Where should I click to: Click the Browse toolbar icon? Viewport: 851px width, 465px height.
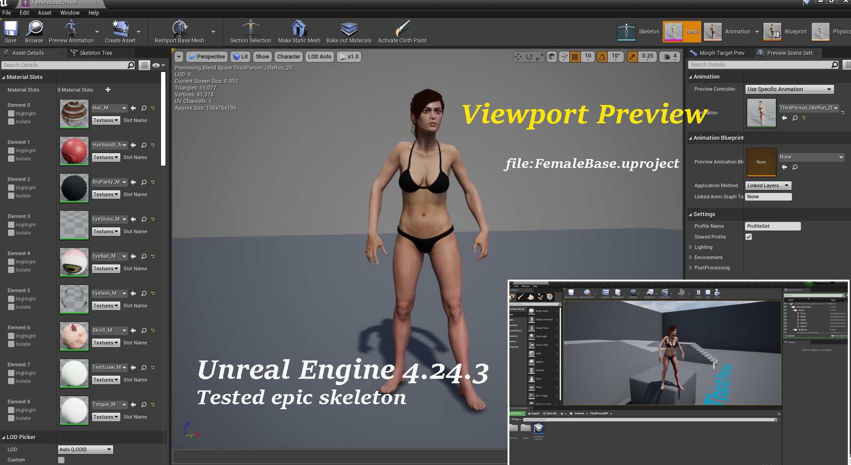coord(34,32)
